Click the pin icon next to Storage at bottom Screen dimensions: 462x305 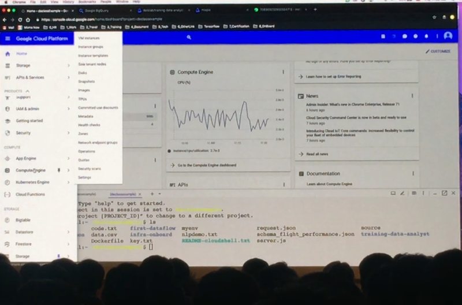[59, 256]
